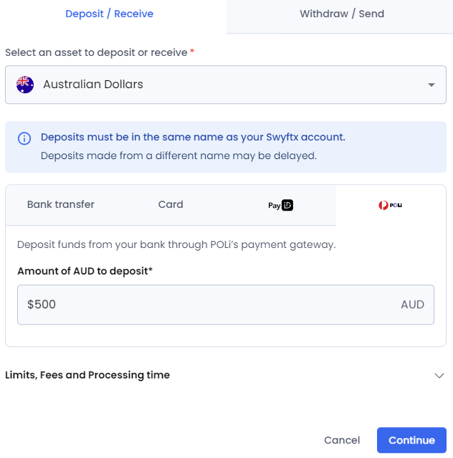453x458 pixels.
Task: Switch to the Withdraw / Send tab
Action: pos(342,14)
